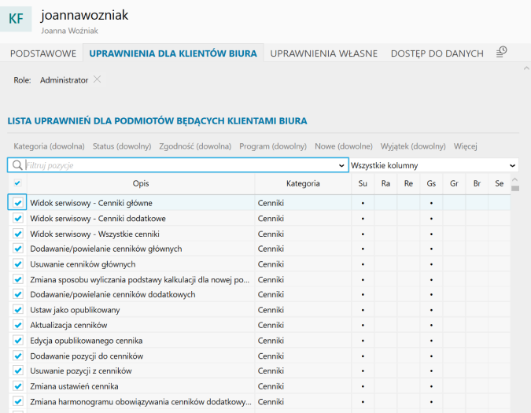Click Gs dot for Zmiana ustawień cennika

pyautogui.click(x=431, y=386)
